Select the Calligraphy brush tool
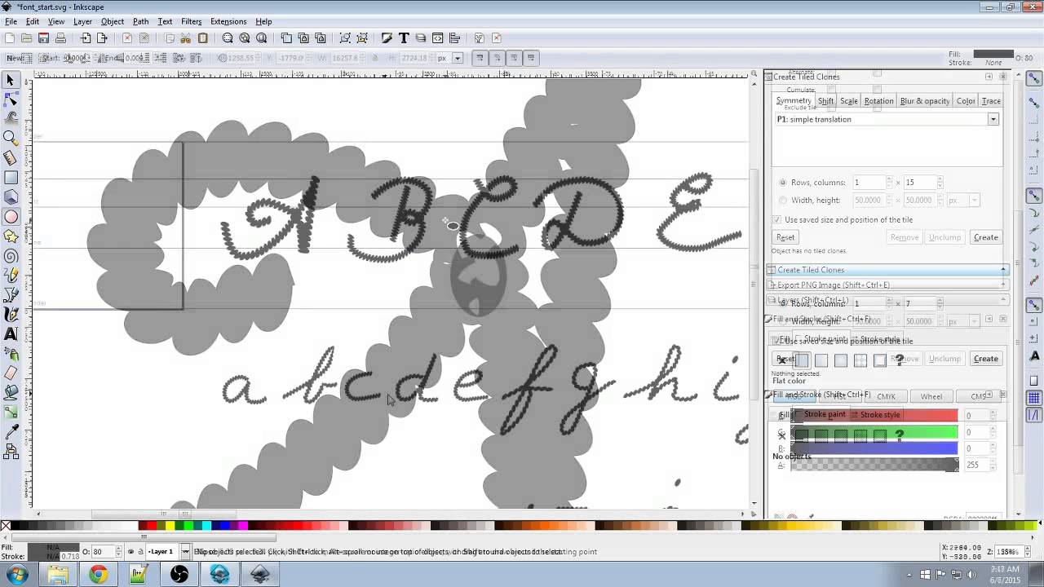This screenshot has width=1044, height=587. pos(11,315)
